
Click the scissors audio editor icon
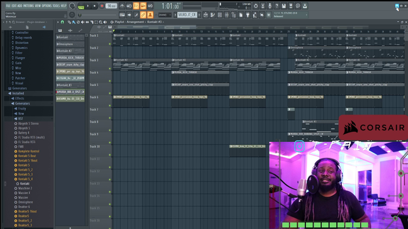click(263, 6)
